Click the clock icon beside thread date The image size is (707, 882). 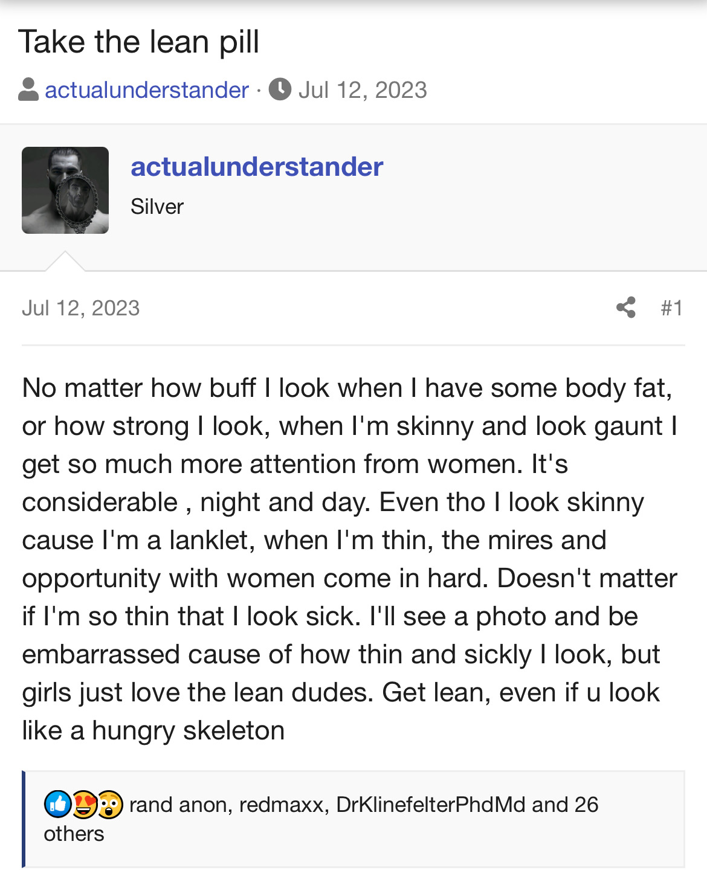click(x=280, y=89)
